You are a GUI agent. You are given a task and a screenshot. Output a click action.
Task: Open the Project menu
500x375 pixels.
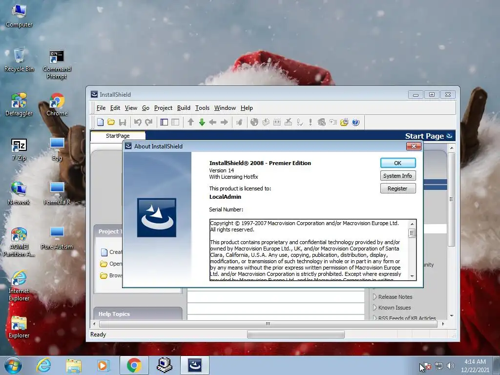pyautogui.click(x=163, y=108)
